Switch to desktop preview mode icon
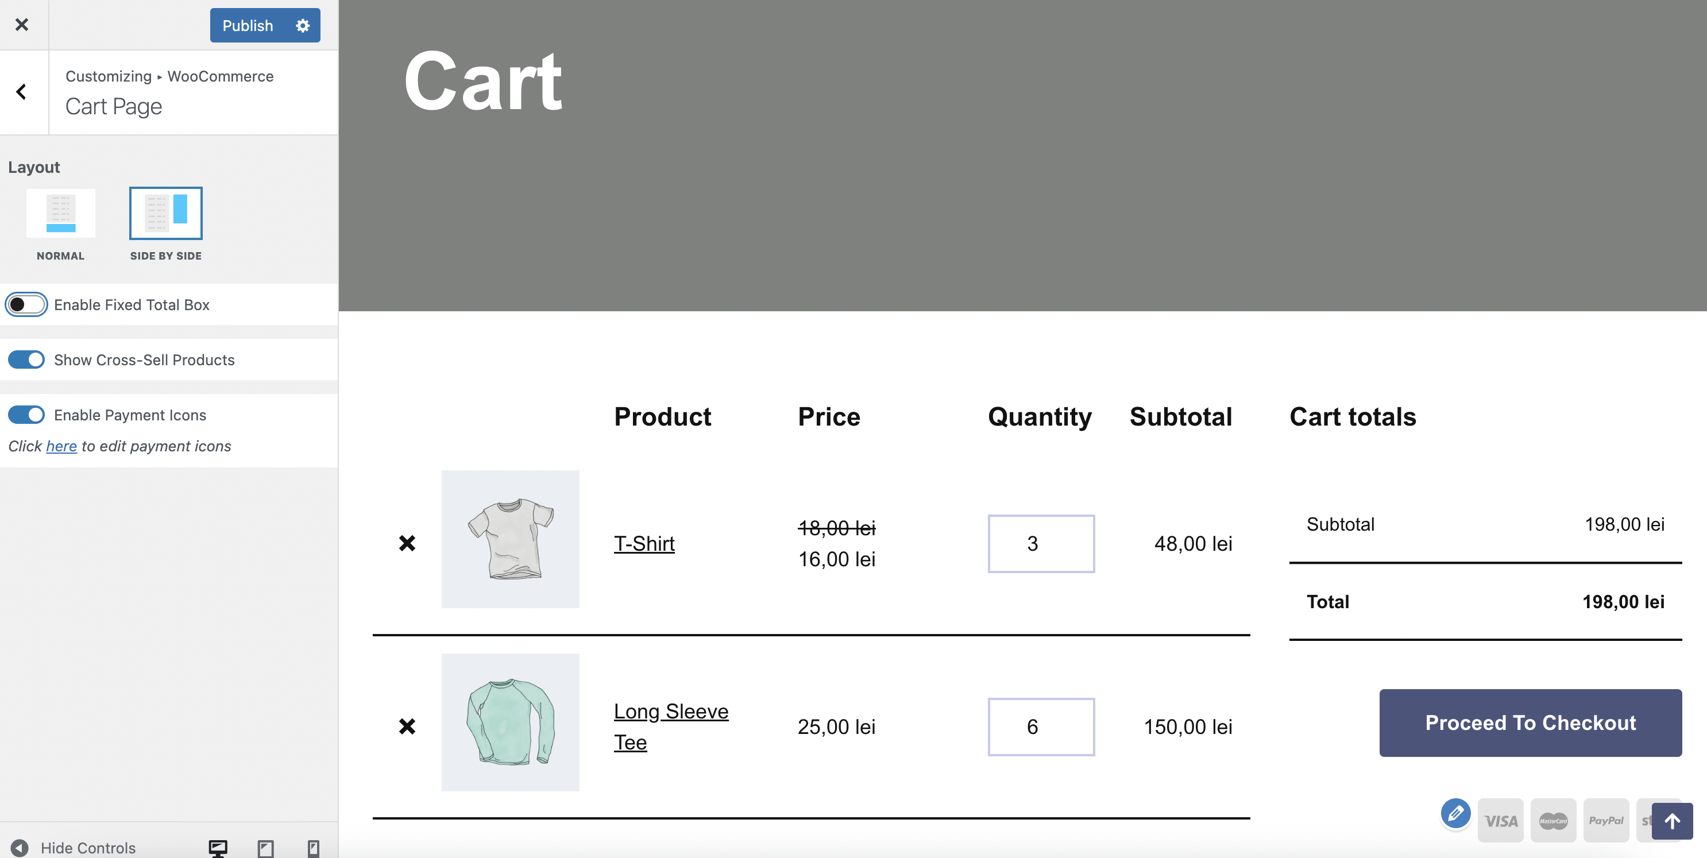The image size is (1707, 858). (x=218, y=848)
